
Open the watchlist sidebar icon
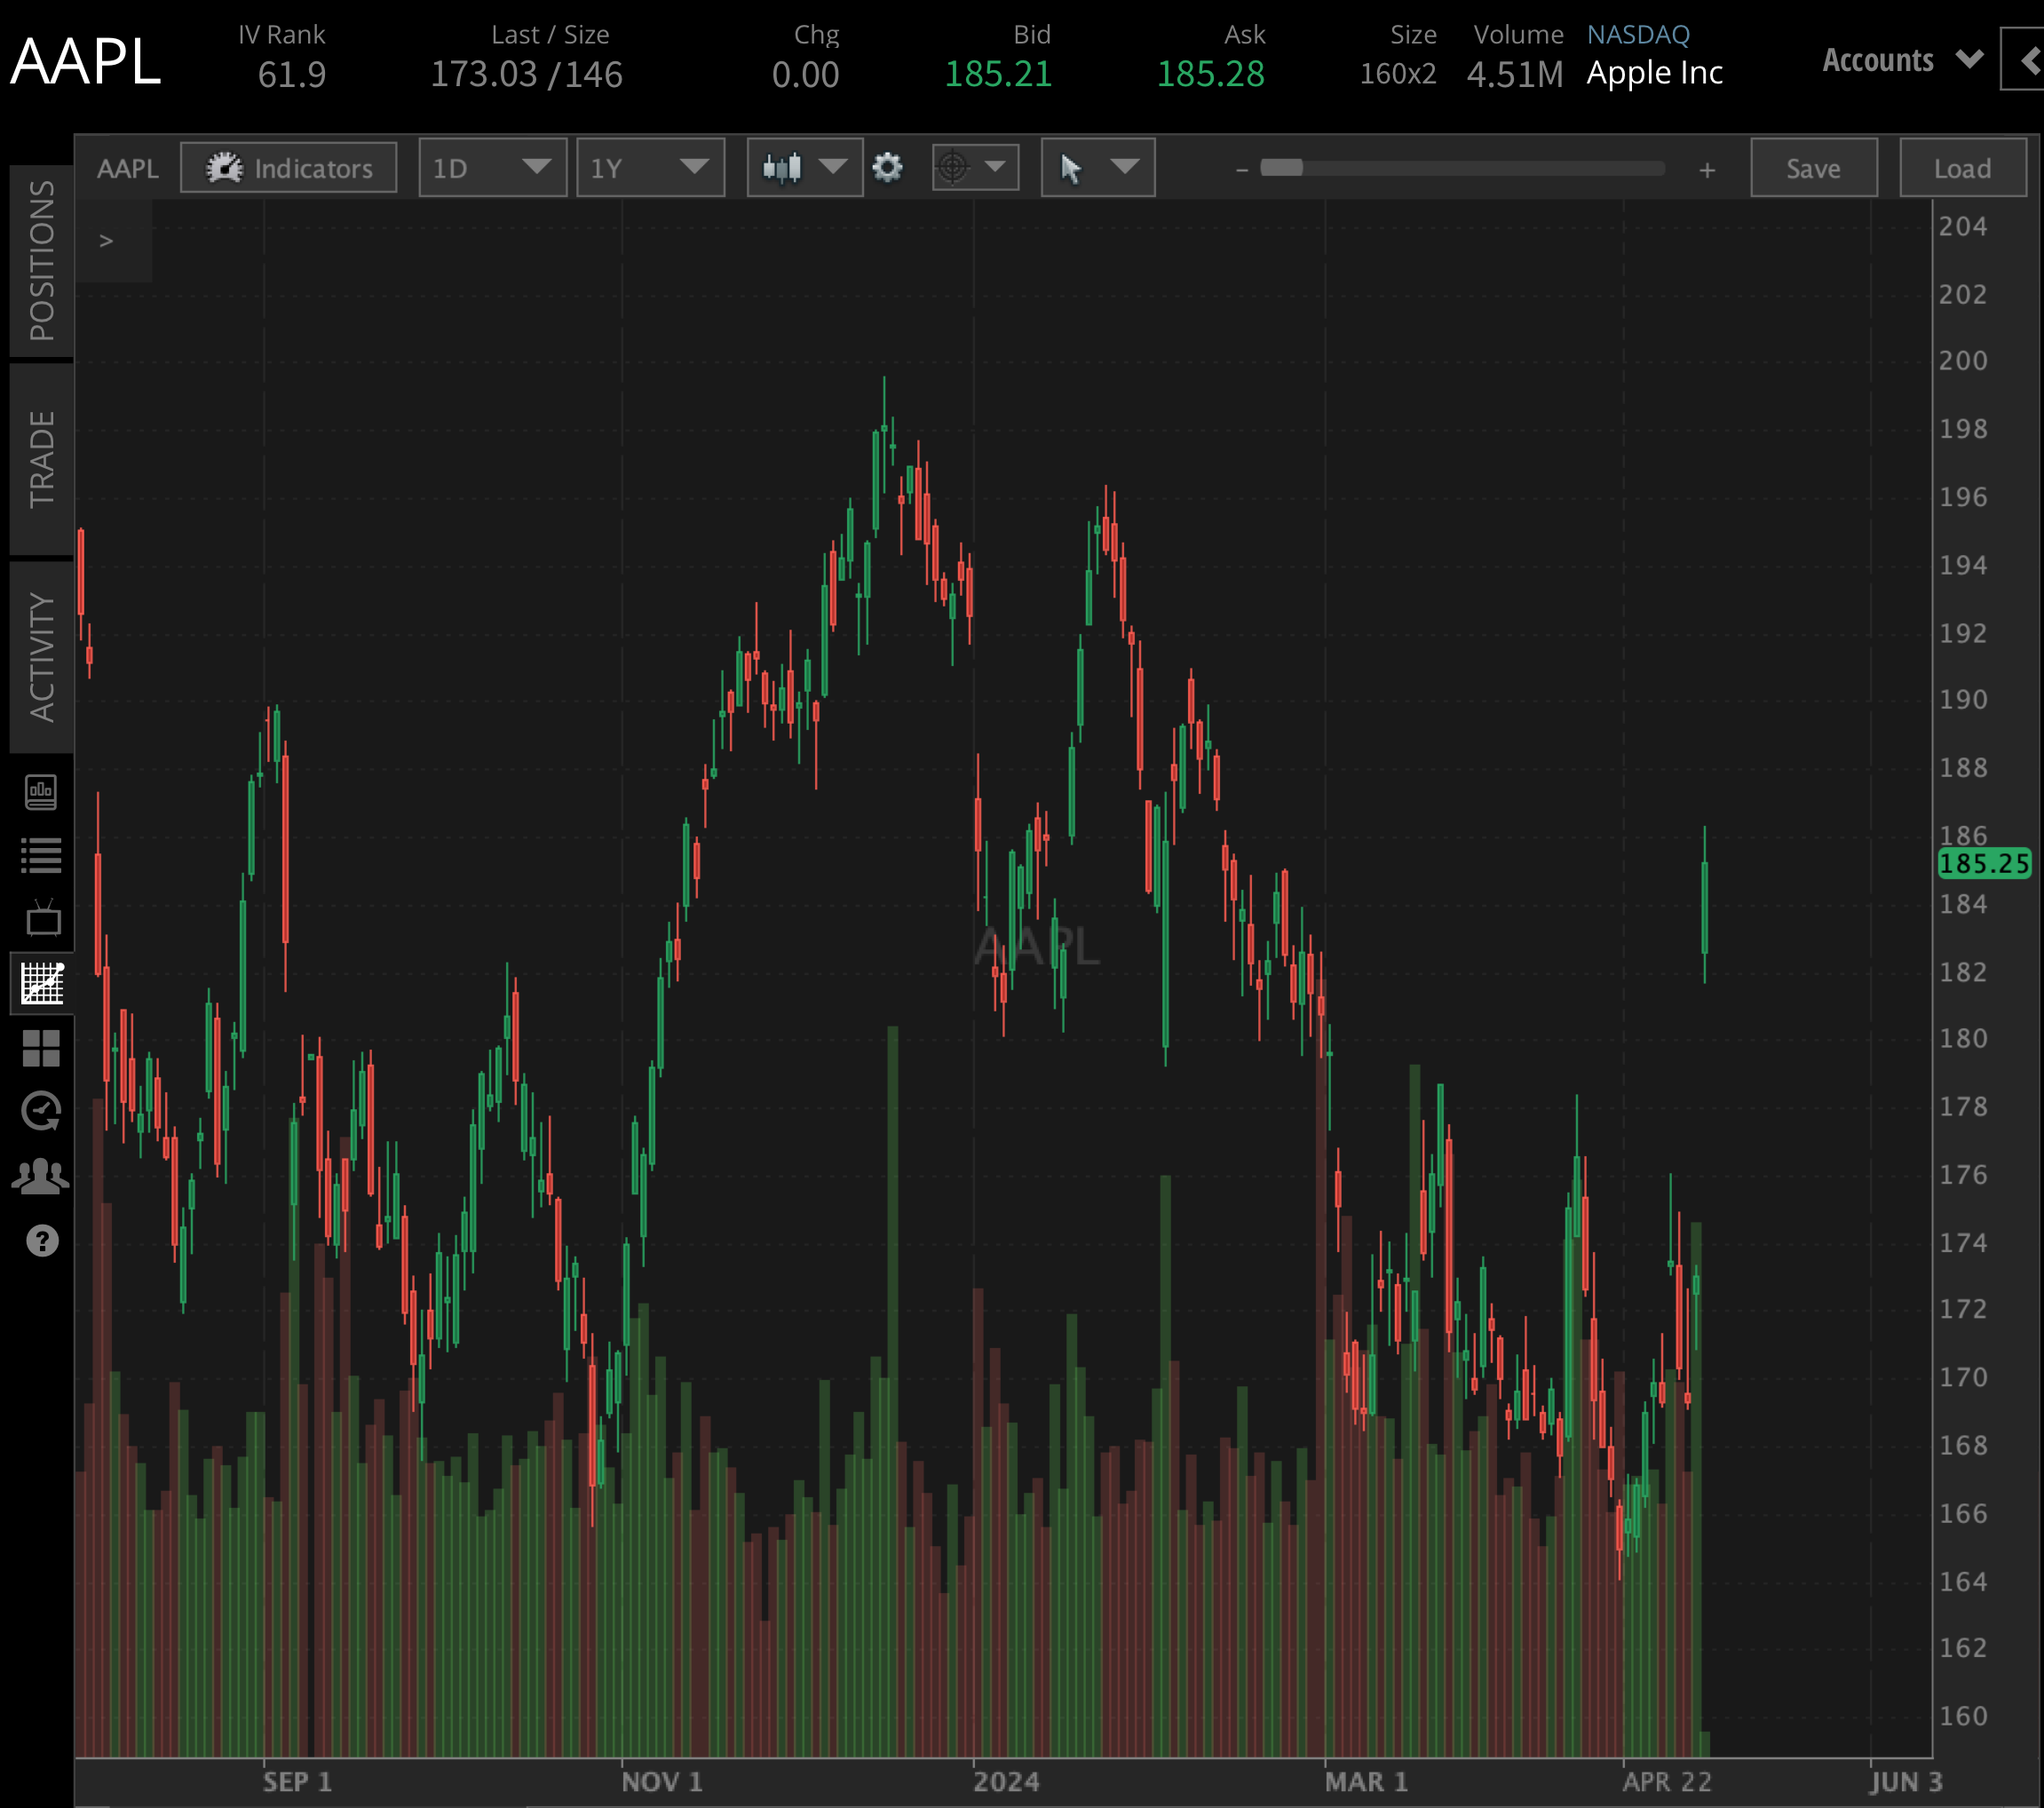click(40, 855)
